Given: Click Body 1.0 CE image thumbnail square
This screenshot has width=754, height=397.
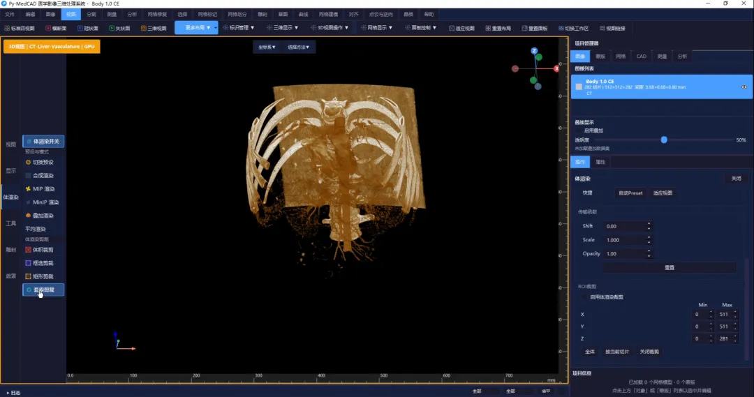Looking at the screenshot, I should pyautogui.click(x=579, y=87).
